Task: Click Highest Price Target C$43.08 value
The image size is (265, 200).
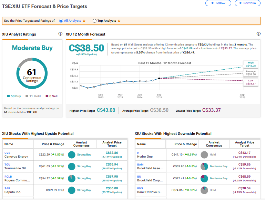Action: pyautogui.click(x=106, y=110)
